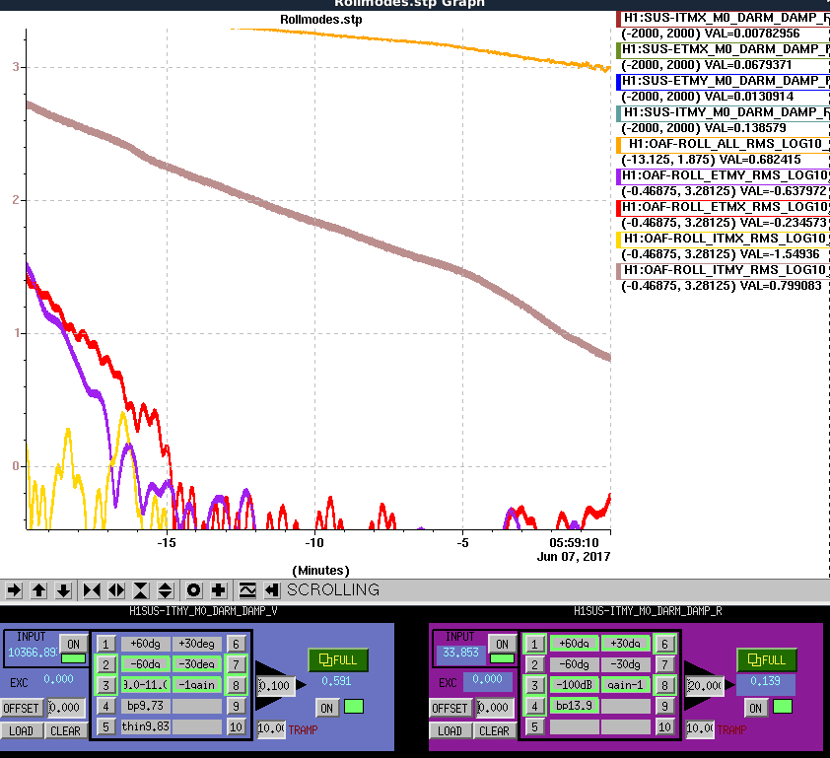Click the offset value field in DAMP_R
Image resolution: width=830 pixels, height=758 pixels.
[x=495, y=708]
